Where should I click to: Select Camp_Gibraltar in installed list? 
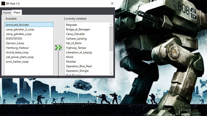click(87, 34)
